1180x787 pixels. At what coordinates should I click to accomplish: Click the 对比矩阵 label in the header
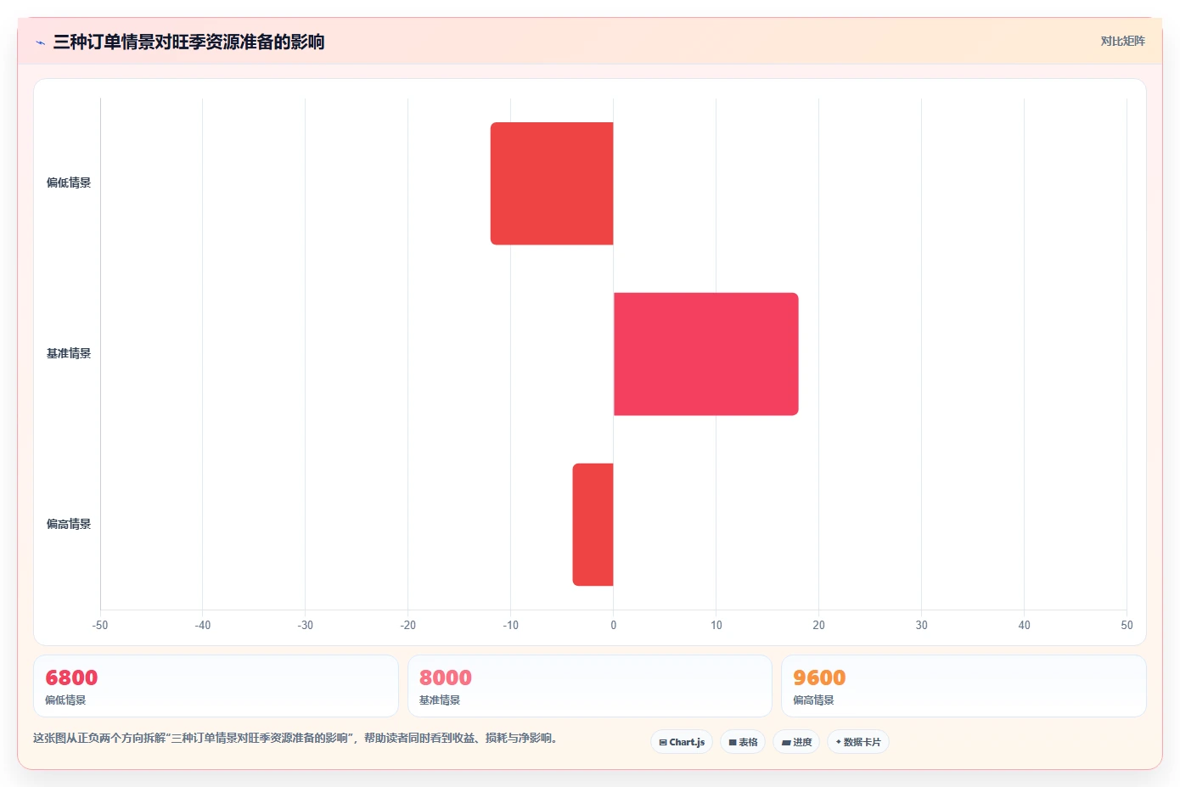point(1122,41)
